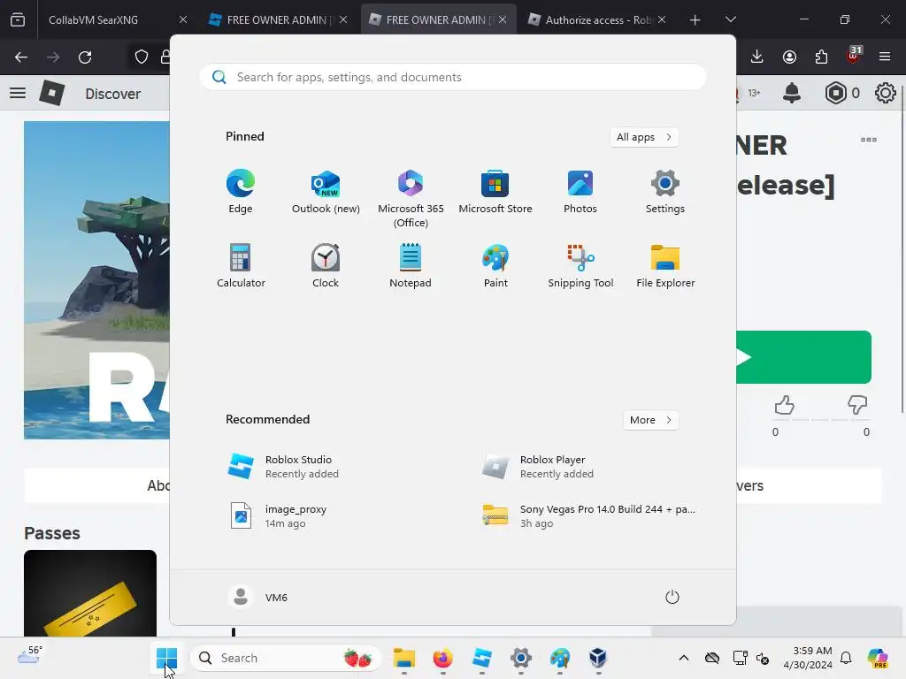
Task: Open Firefox application hamburger menu
Action: point(885,57)
